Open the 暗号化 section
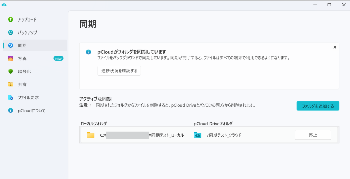 coord(25,71)
